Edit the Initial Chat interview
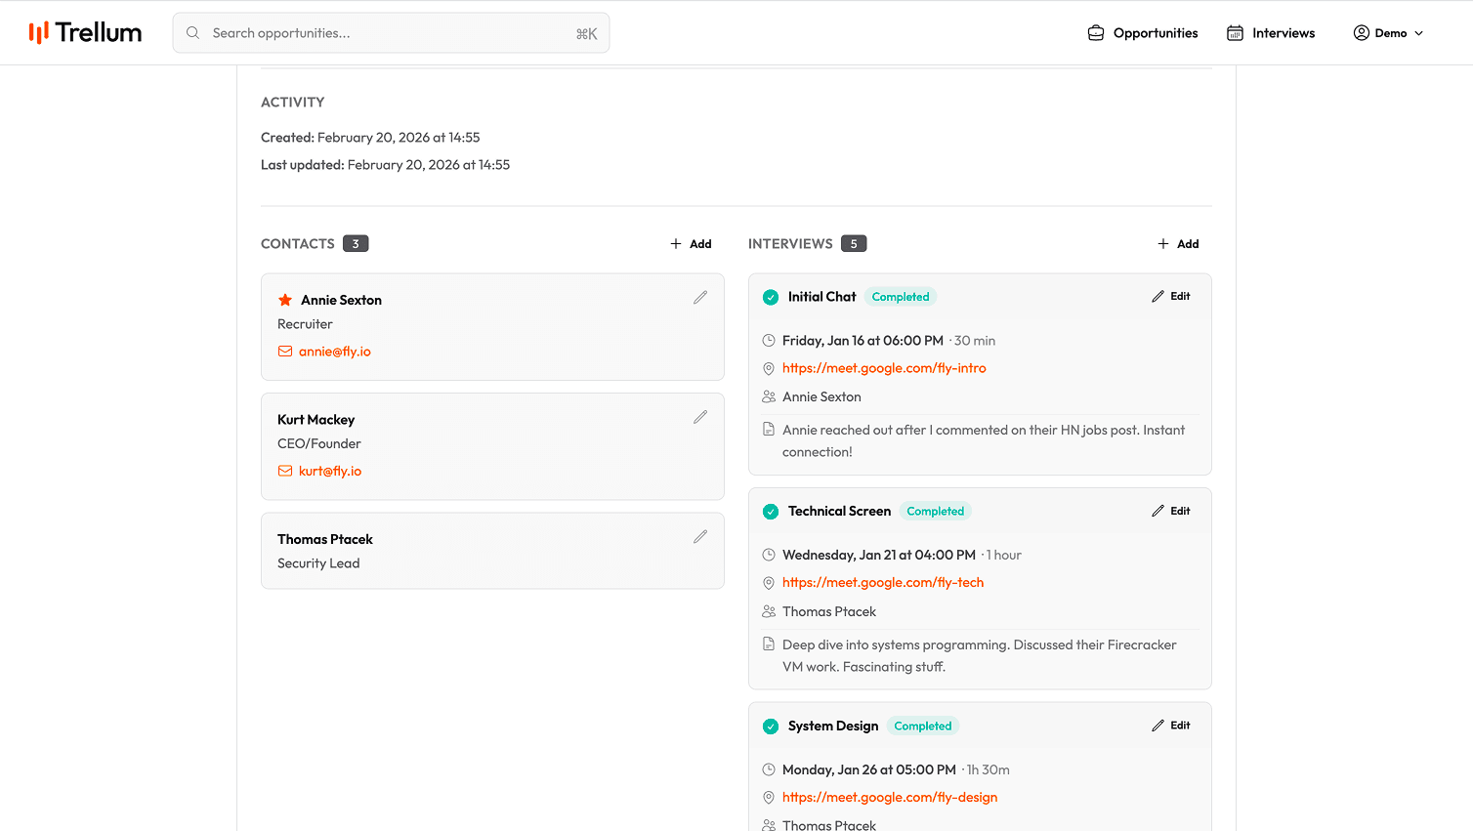The width and height of the screenshot is (1473, 831). pyautogui.click(x=1171, y=296)
